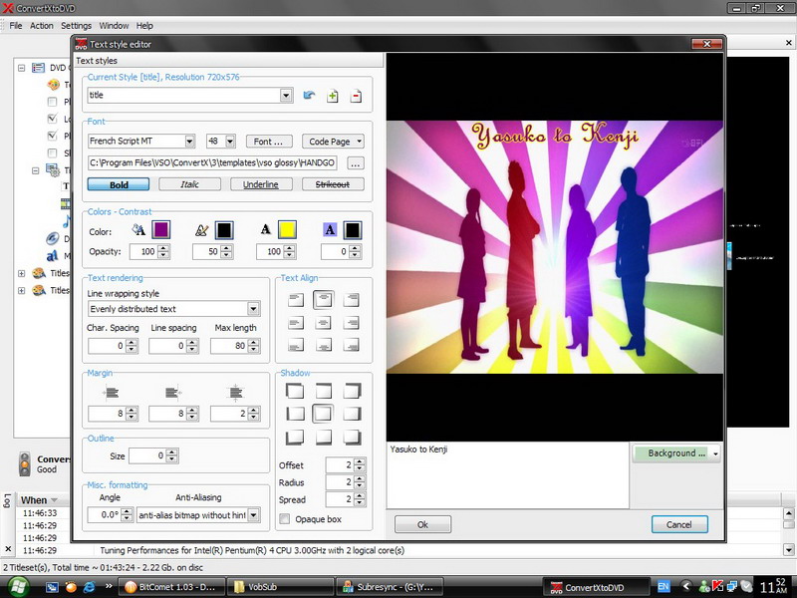
Task: Click the fill Opacity value field
Action: (x=143, y=252)
